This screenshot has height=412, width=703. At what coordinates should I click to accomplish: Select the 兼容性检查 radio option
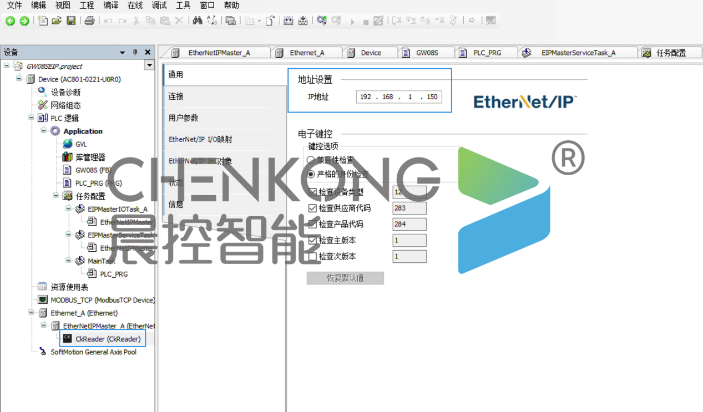pyautogui.click(x=311, y=160)
